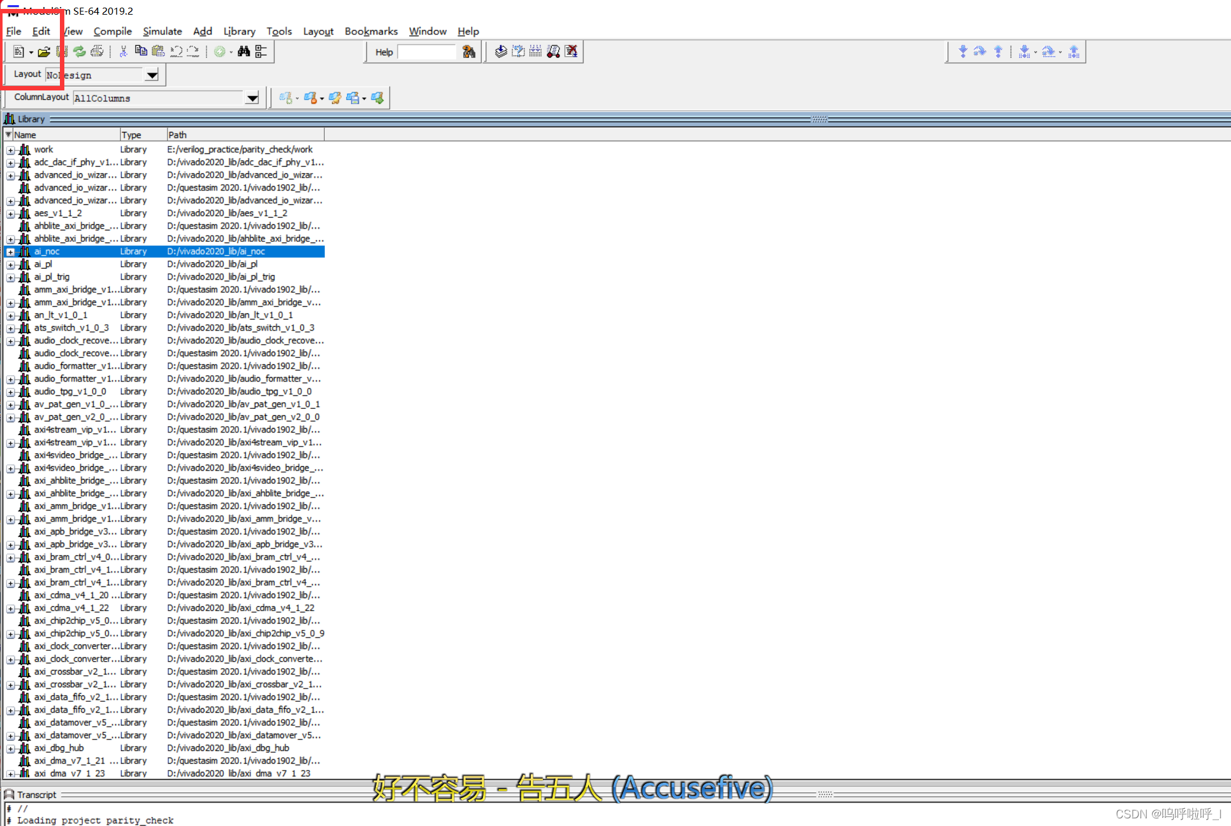Viewport: 1231px width, 826px height.
Task: Expand the axi_dbg_hub library node
Action: [x=11, y=749]
